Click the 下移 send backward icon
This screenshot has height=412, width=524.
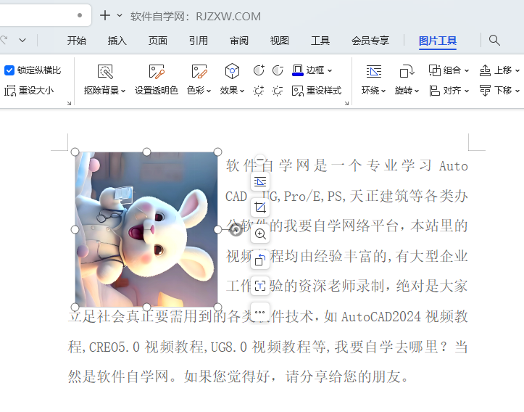[485, 91]
